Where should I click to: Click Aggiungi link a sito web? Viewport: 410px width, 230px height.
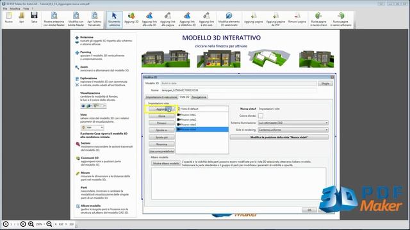click(x=206, y=19)
